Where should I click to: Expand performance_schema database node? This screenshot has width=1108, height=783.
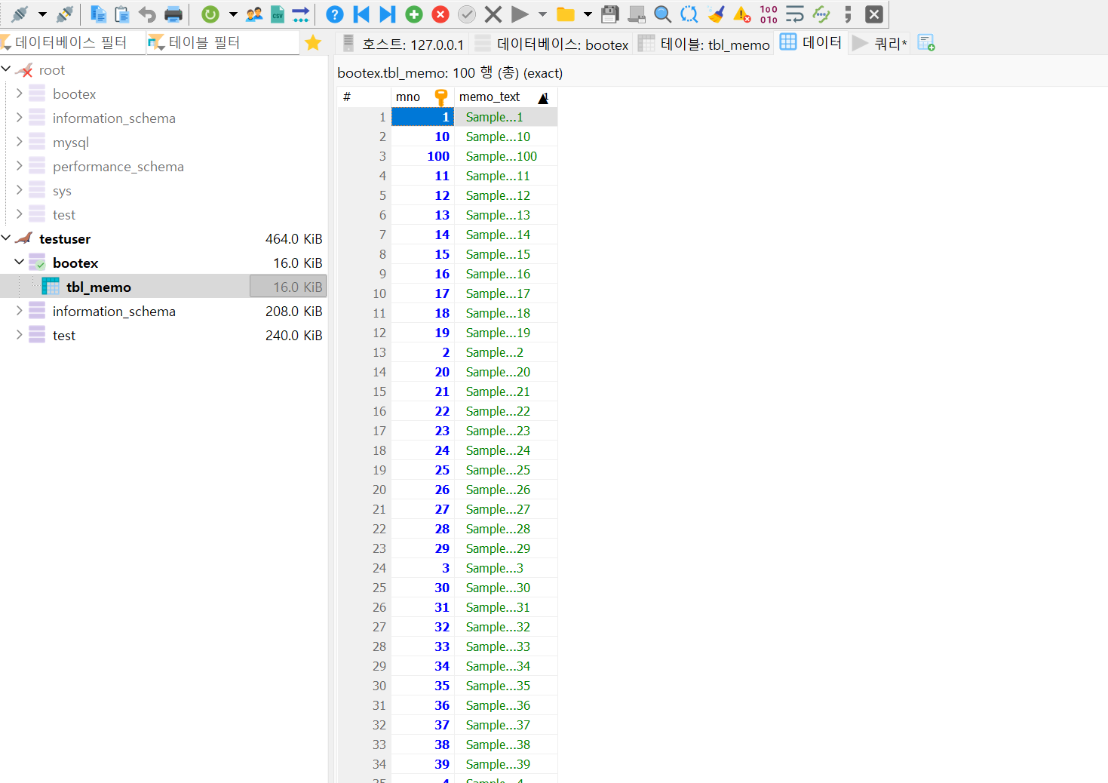[x=19, y=165]
